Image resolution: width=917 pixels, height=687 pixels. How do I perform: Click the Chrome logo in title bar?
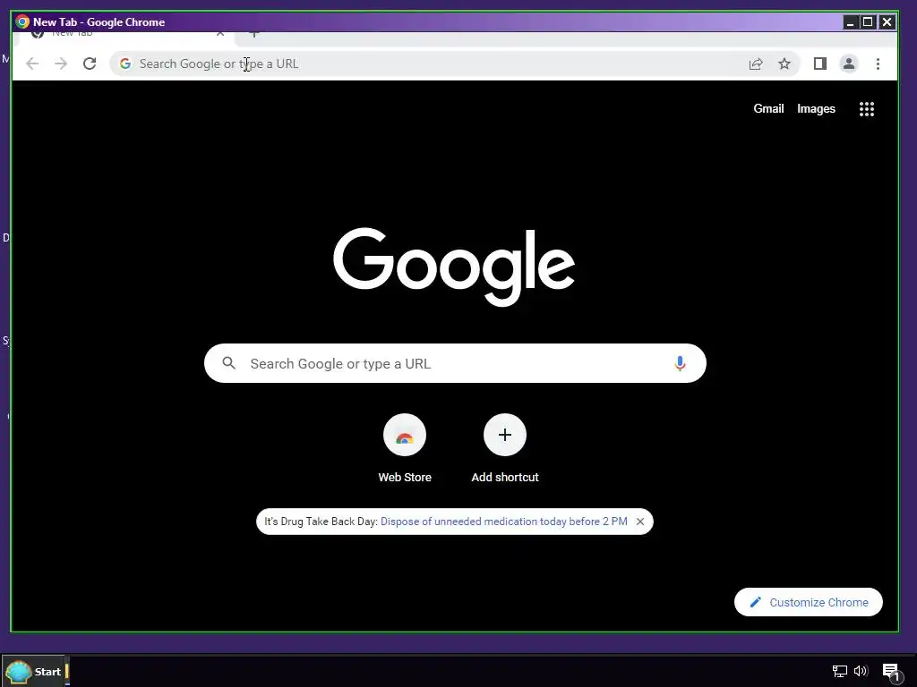[22, 22]
